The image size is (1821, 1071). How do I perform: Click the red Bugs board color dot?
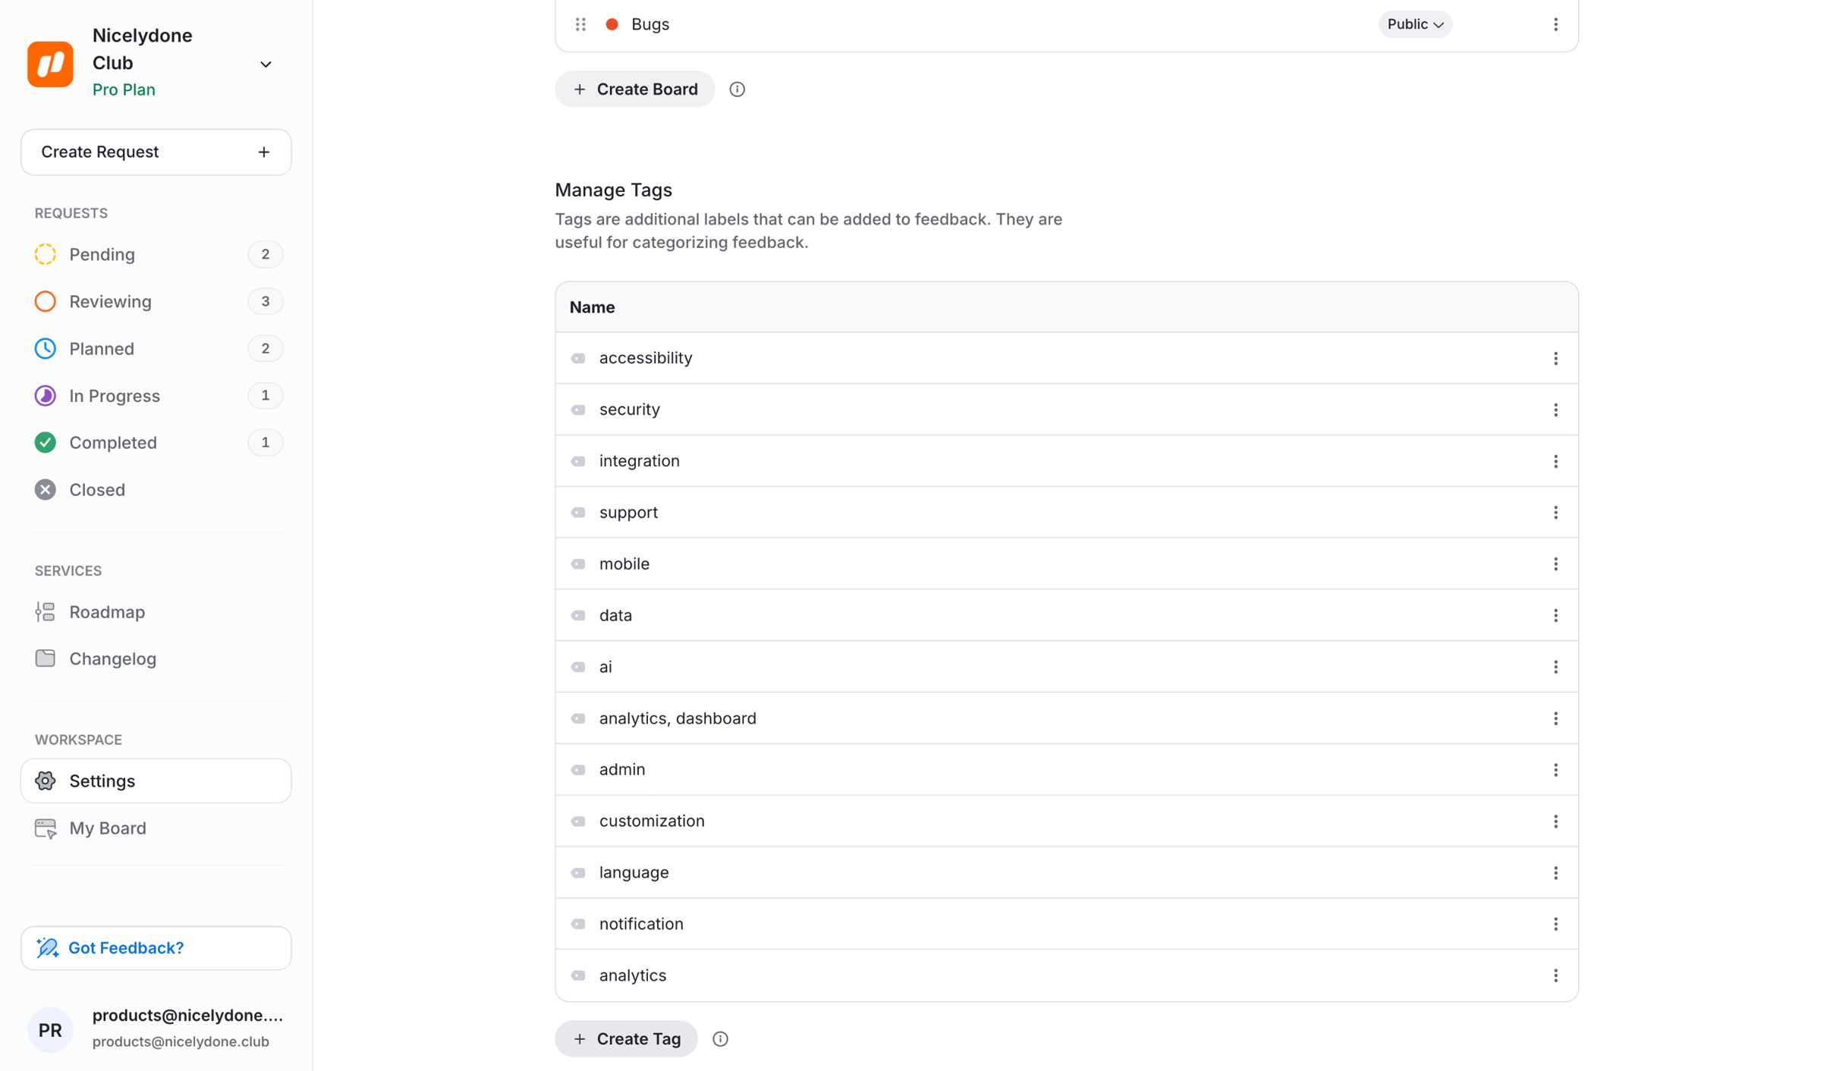click(612, 24)
